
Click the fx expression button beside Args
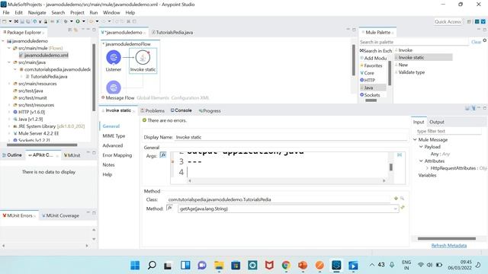tap(163, 155)
